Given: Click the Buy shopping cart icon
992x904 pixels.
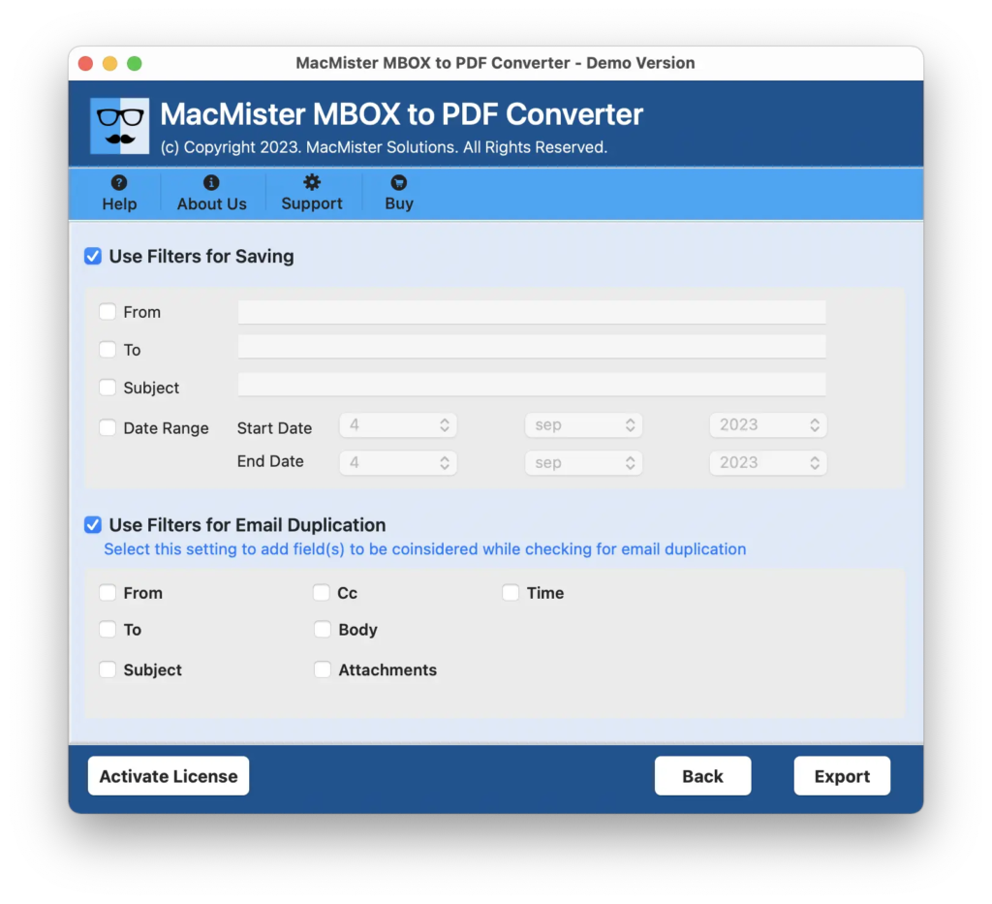Looking at the screenshot, I should (399, 183).
